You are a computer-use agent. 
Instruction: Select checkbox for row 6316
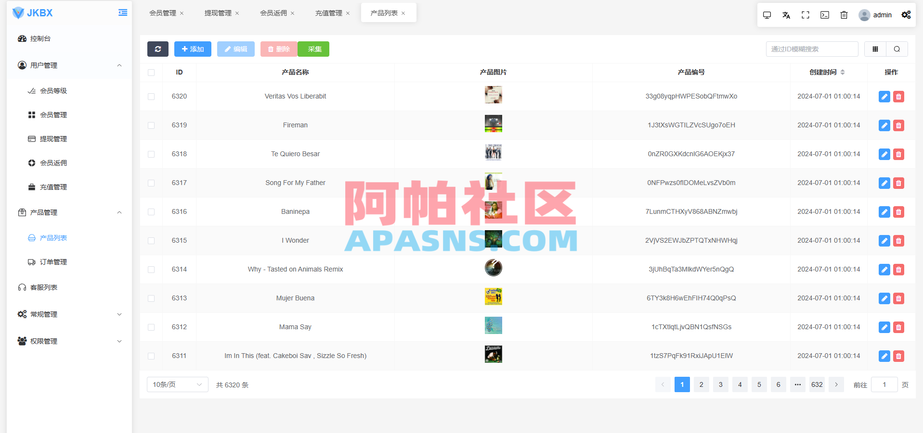pos(151,212)
